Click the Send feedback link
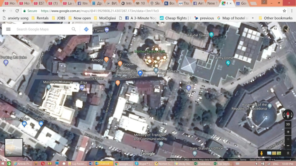Screen dimensions: 296x166 coord(257,160)
